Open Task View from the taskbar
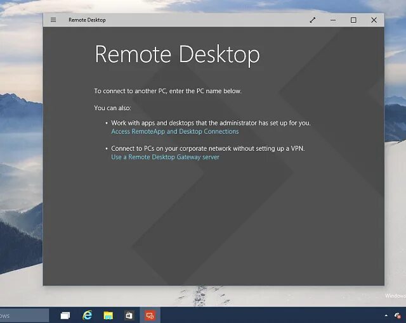Viewport: 406px width, 323px height. point(65,315)
